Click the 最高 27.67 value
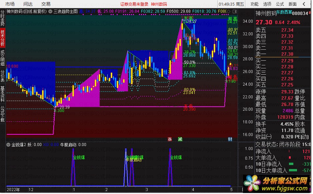This screenshot has height=194, width=313. (x=287, y=98)
